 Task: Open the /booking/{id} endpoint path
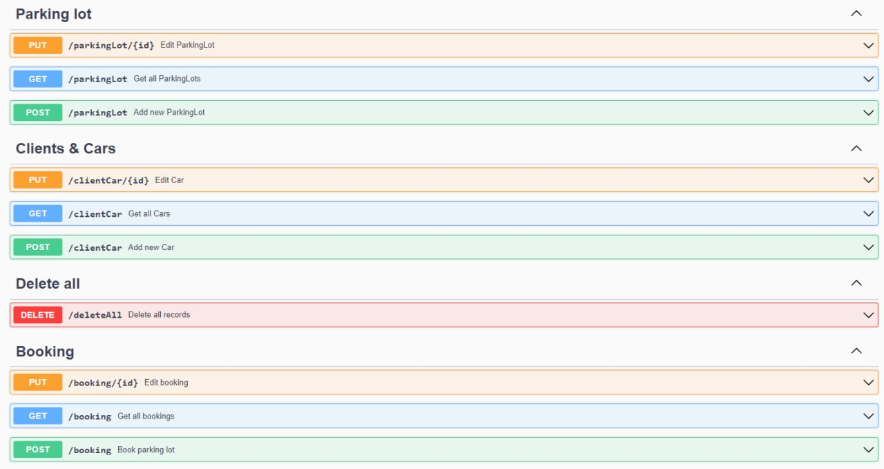pyautogui.click(x=103, y=383)
